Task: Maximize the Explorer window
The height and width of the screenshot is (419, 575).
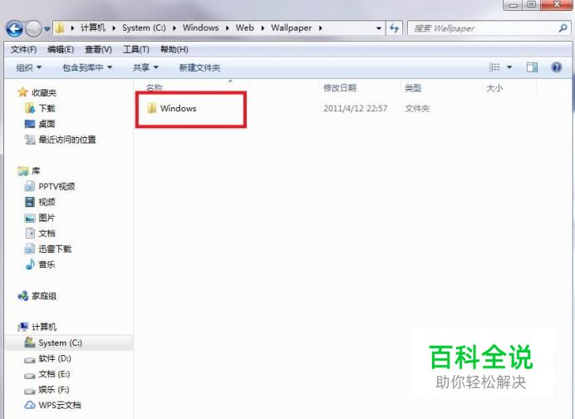Action: click(531, 5)
